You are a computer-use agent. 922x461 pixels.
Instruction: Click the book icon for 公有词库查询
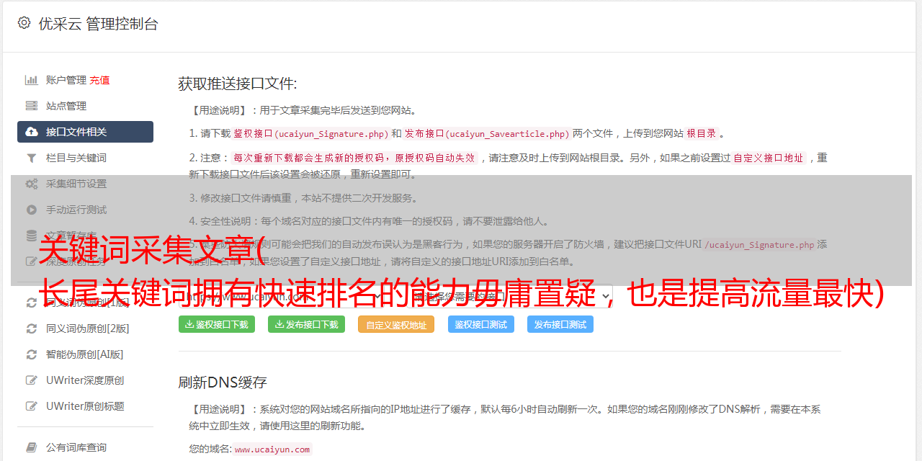click(32, 447)
